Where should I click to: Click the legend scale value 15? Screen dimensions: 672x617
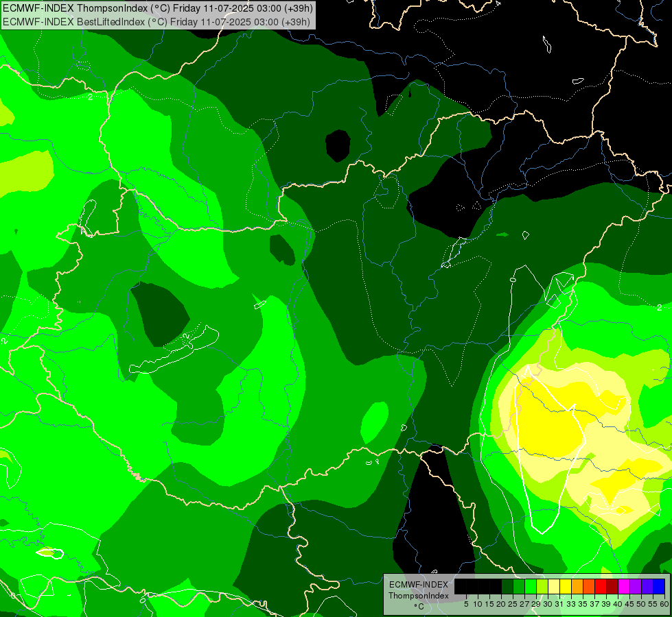pos(489,604)
